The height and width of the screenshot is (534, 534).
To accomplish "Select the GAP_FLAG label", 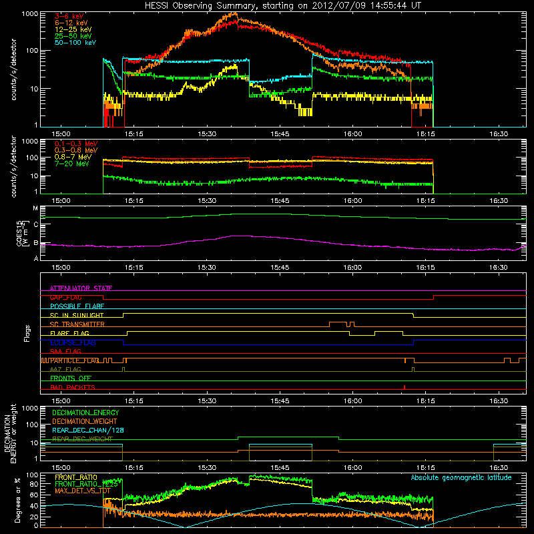I will 66,297.
